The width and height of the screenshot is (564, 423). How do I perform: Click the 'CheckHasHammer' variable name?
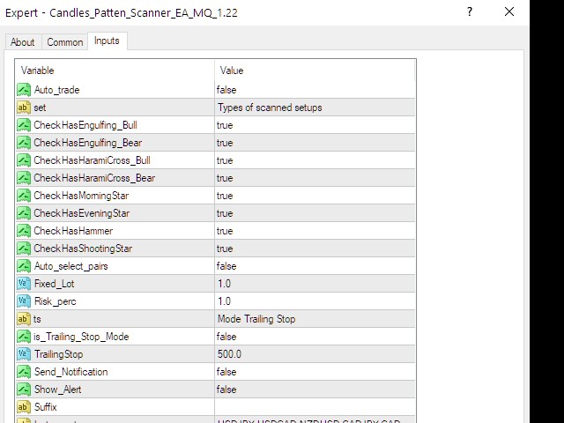(73, 231)
